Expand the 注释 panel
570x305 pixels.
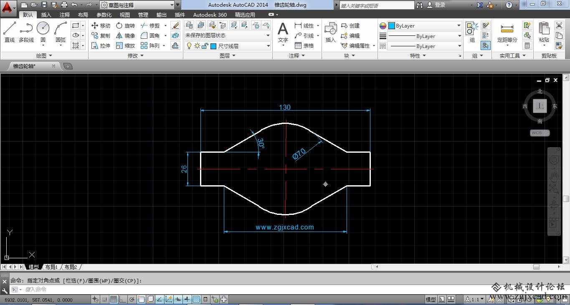(297, 55)
